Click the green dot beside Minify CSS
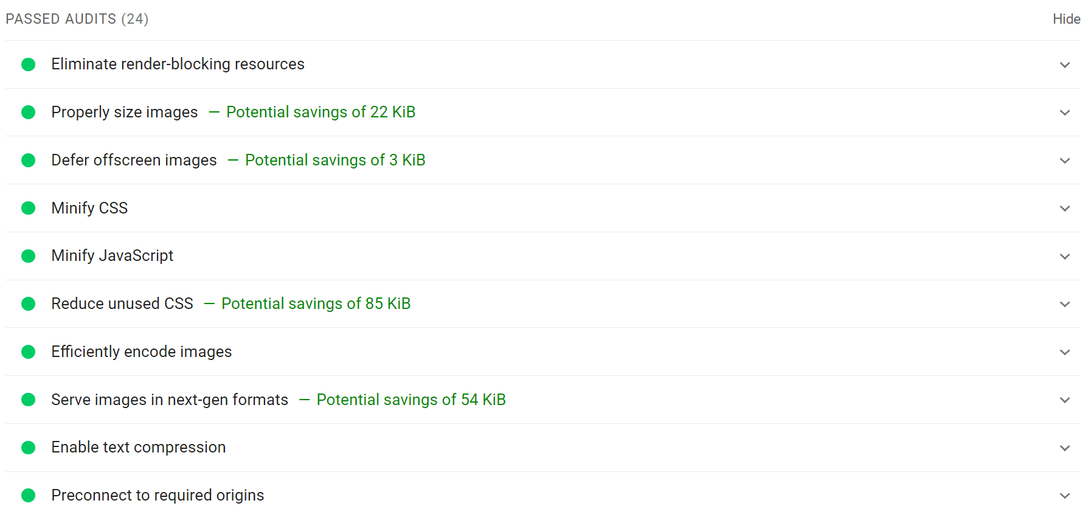The width and height of the screenshot is (1085, 520). pos(29,208)
